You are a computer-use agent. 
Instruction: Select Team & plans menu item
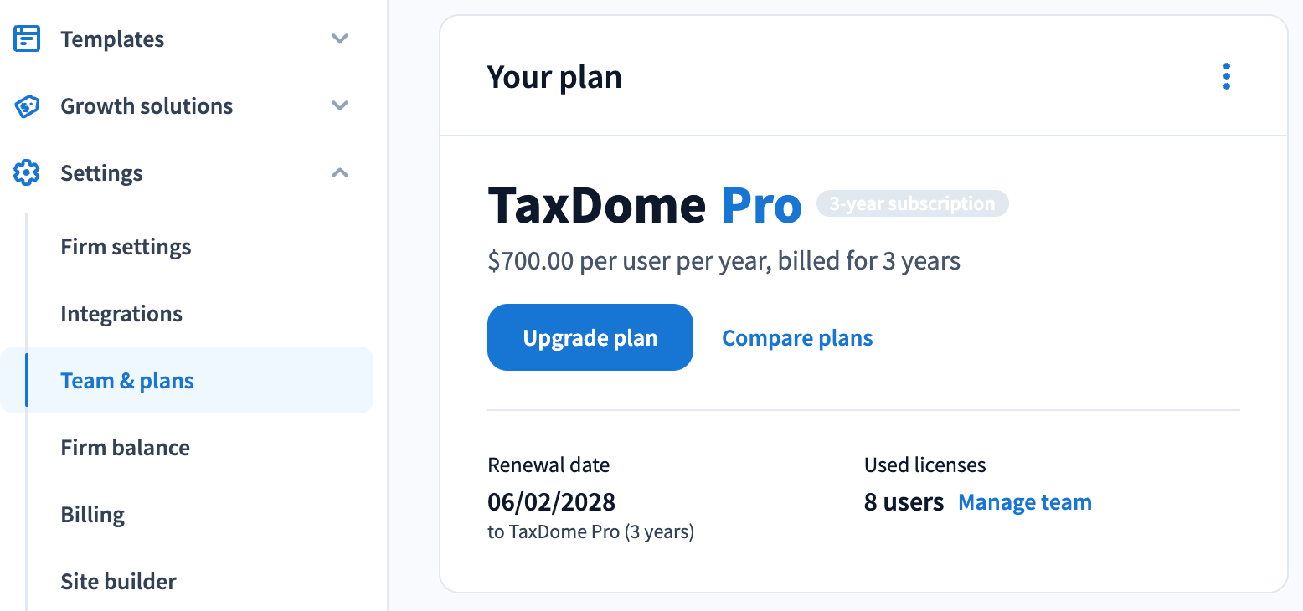[127, 381]
